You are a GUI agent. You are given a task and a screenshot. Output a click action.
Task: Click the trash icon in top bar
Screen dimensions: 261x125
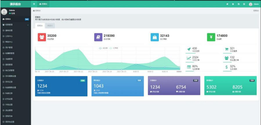[x=233, y=4]
